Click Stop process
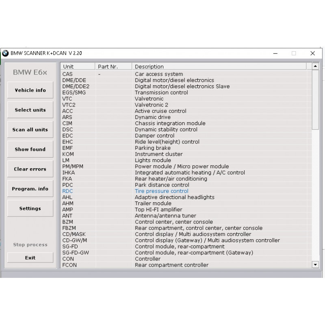This screenshot has width=325, height=325. (30, 245)
